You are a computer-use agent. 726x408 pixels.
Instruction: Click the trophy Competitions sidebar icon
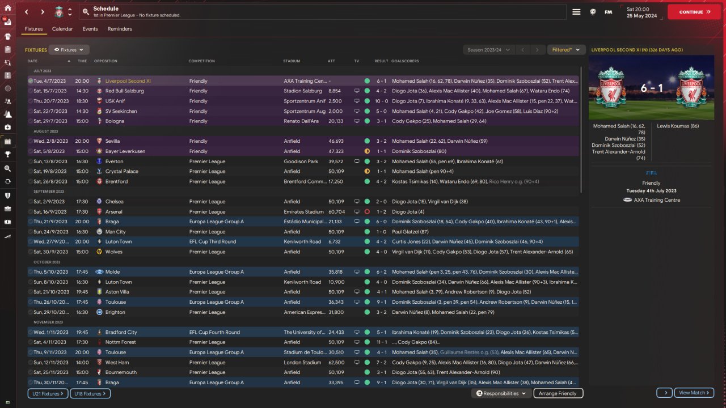click(8, 154)
